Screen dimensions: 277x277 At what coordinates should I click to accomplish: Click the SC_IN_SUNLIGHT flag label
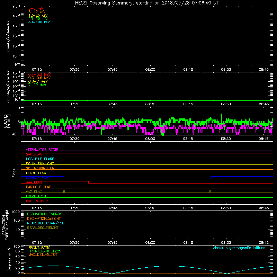pyautogui.click(x=40, y=163)
